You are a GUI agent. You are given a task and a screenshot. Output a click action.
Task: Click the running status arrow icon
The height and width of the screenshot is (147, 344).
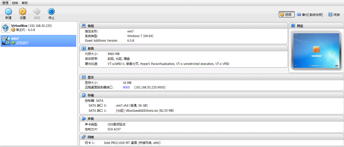pyautogui.click(x=13, y=43)
